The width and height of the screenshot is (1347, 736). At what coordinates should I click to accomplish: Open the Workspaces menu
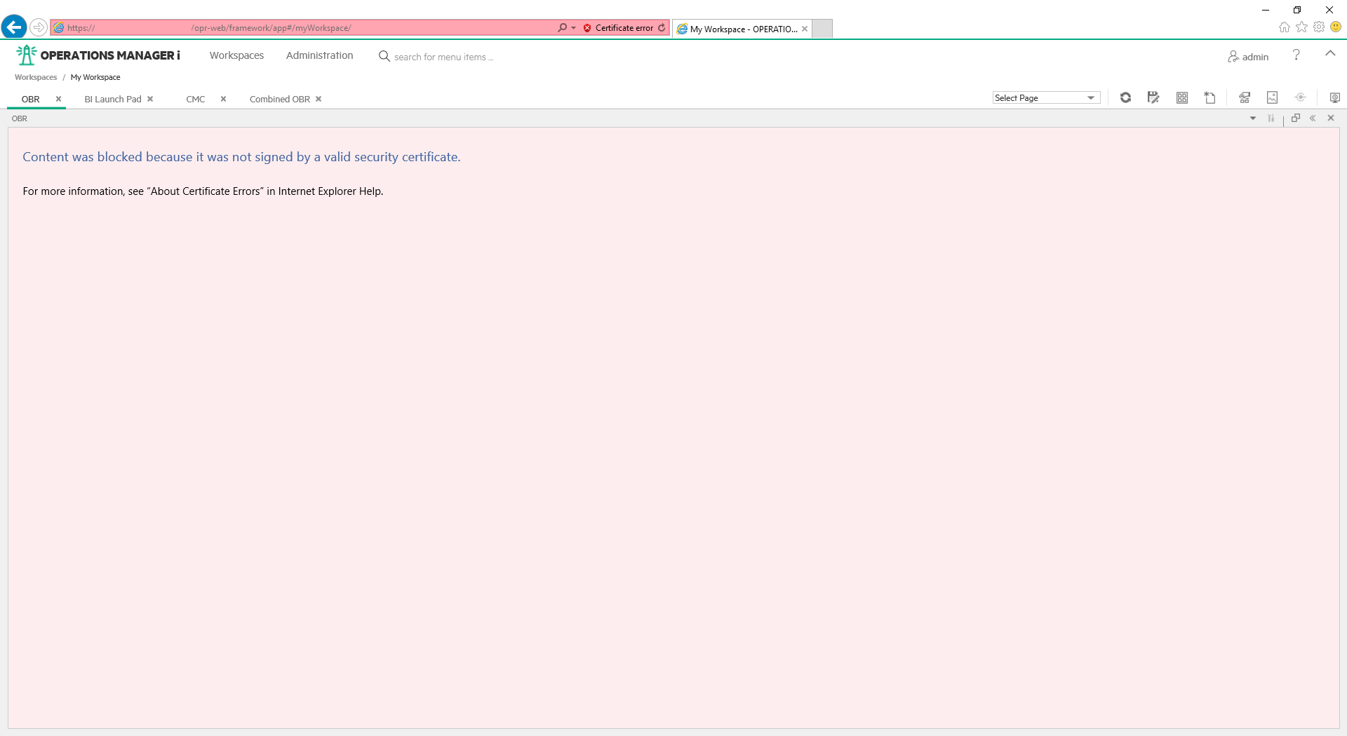(x=236, y=55)
